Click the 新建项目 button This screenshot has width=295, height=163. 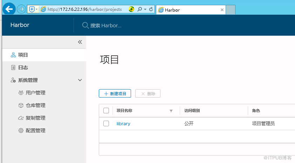click(115, 93)
